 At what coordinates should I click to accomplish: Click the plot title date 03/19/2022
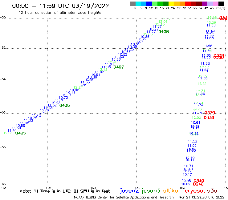pyautogui.click(x=90, y=6)
